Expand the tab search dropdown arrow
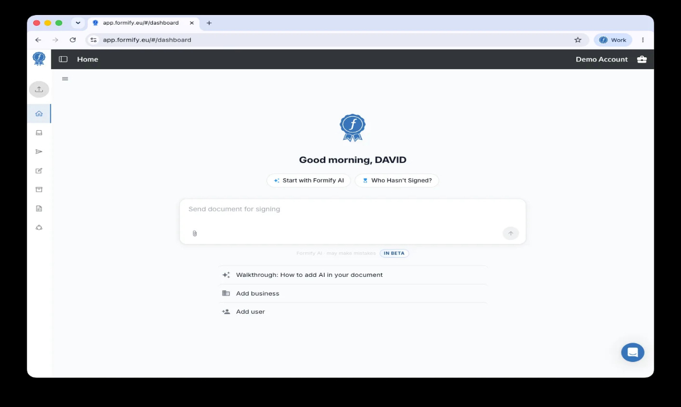 (x=78, y=23)
